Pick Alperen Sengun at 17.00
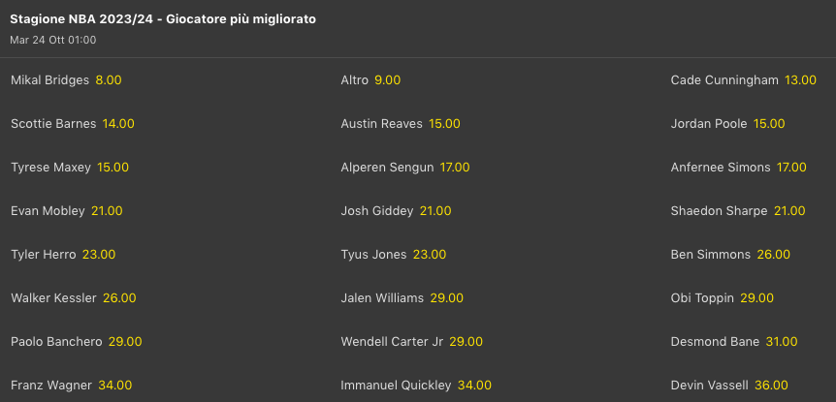 point(455,168)
